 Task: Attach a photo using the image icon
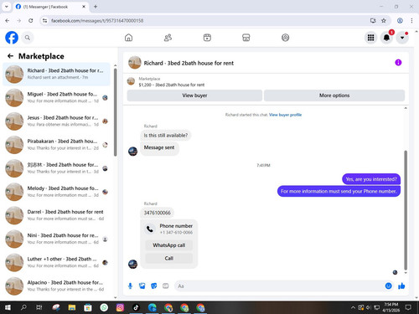coord(142,286)
